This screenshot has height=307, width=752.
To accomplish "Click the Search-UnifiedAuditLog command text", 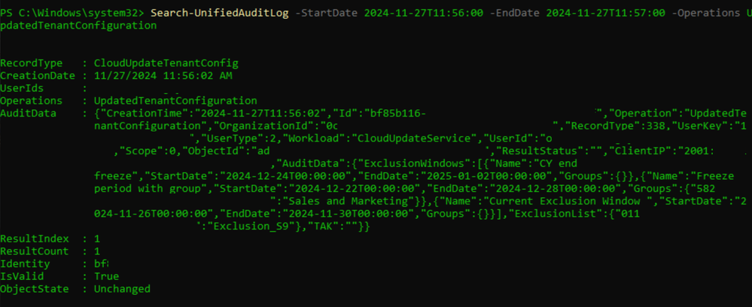I will tap(219, 13).
